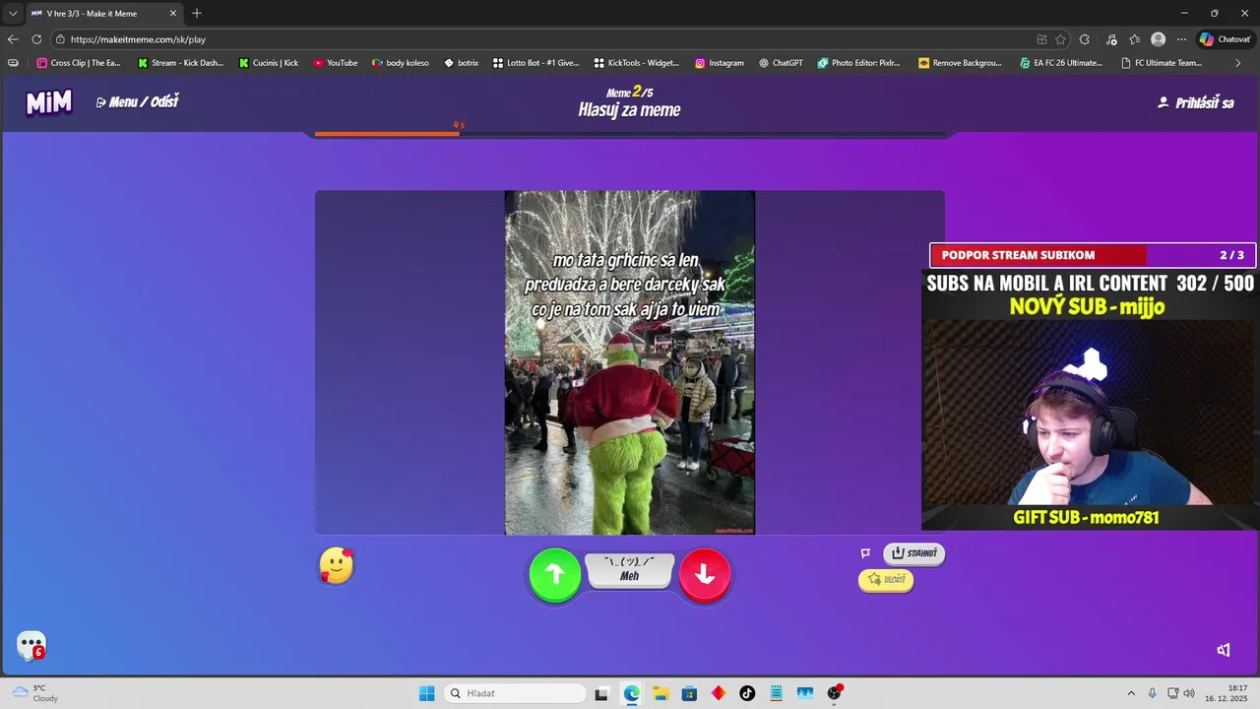
Task: Open Copilot Chatovať button
Action: tap(1226, 39)
